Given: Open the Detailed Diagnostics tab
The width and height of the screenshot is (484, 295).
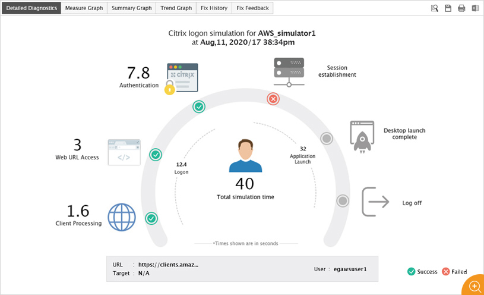Looking at the screenshot, I should [x=31, y=8].
